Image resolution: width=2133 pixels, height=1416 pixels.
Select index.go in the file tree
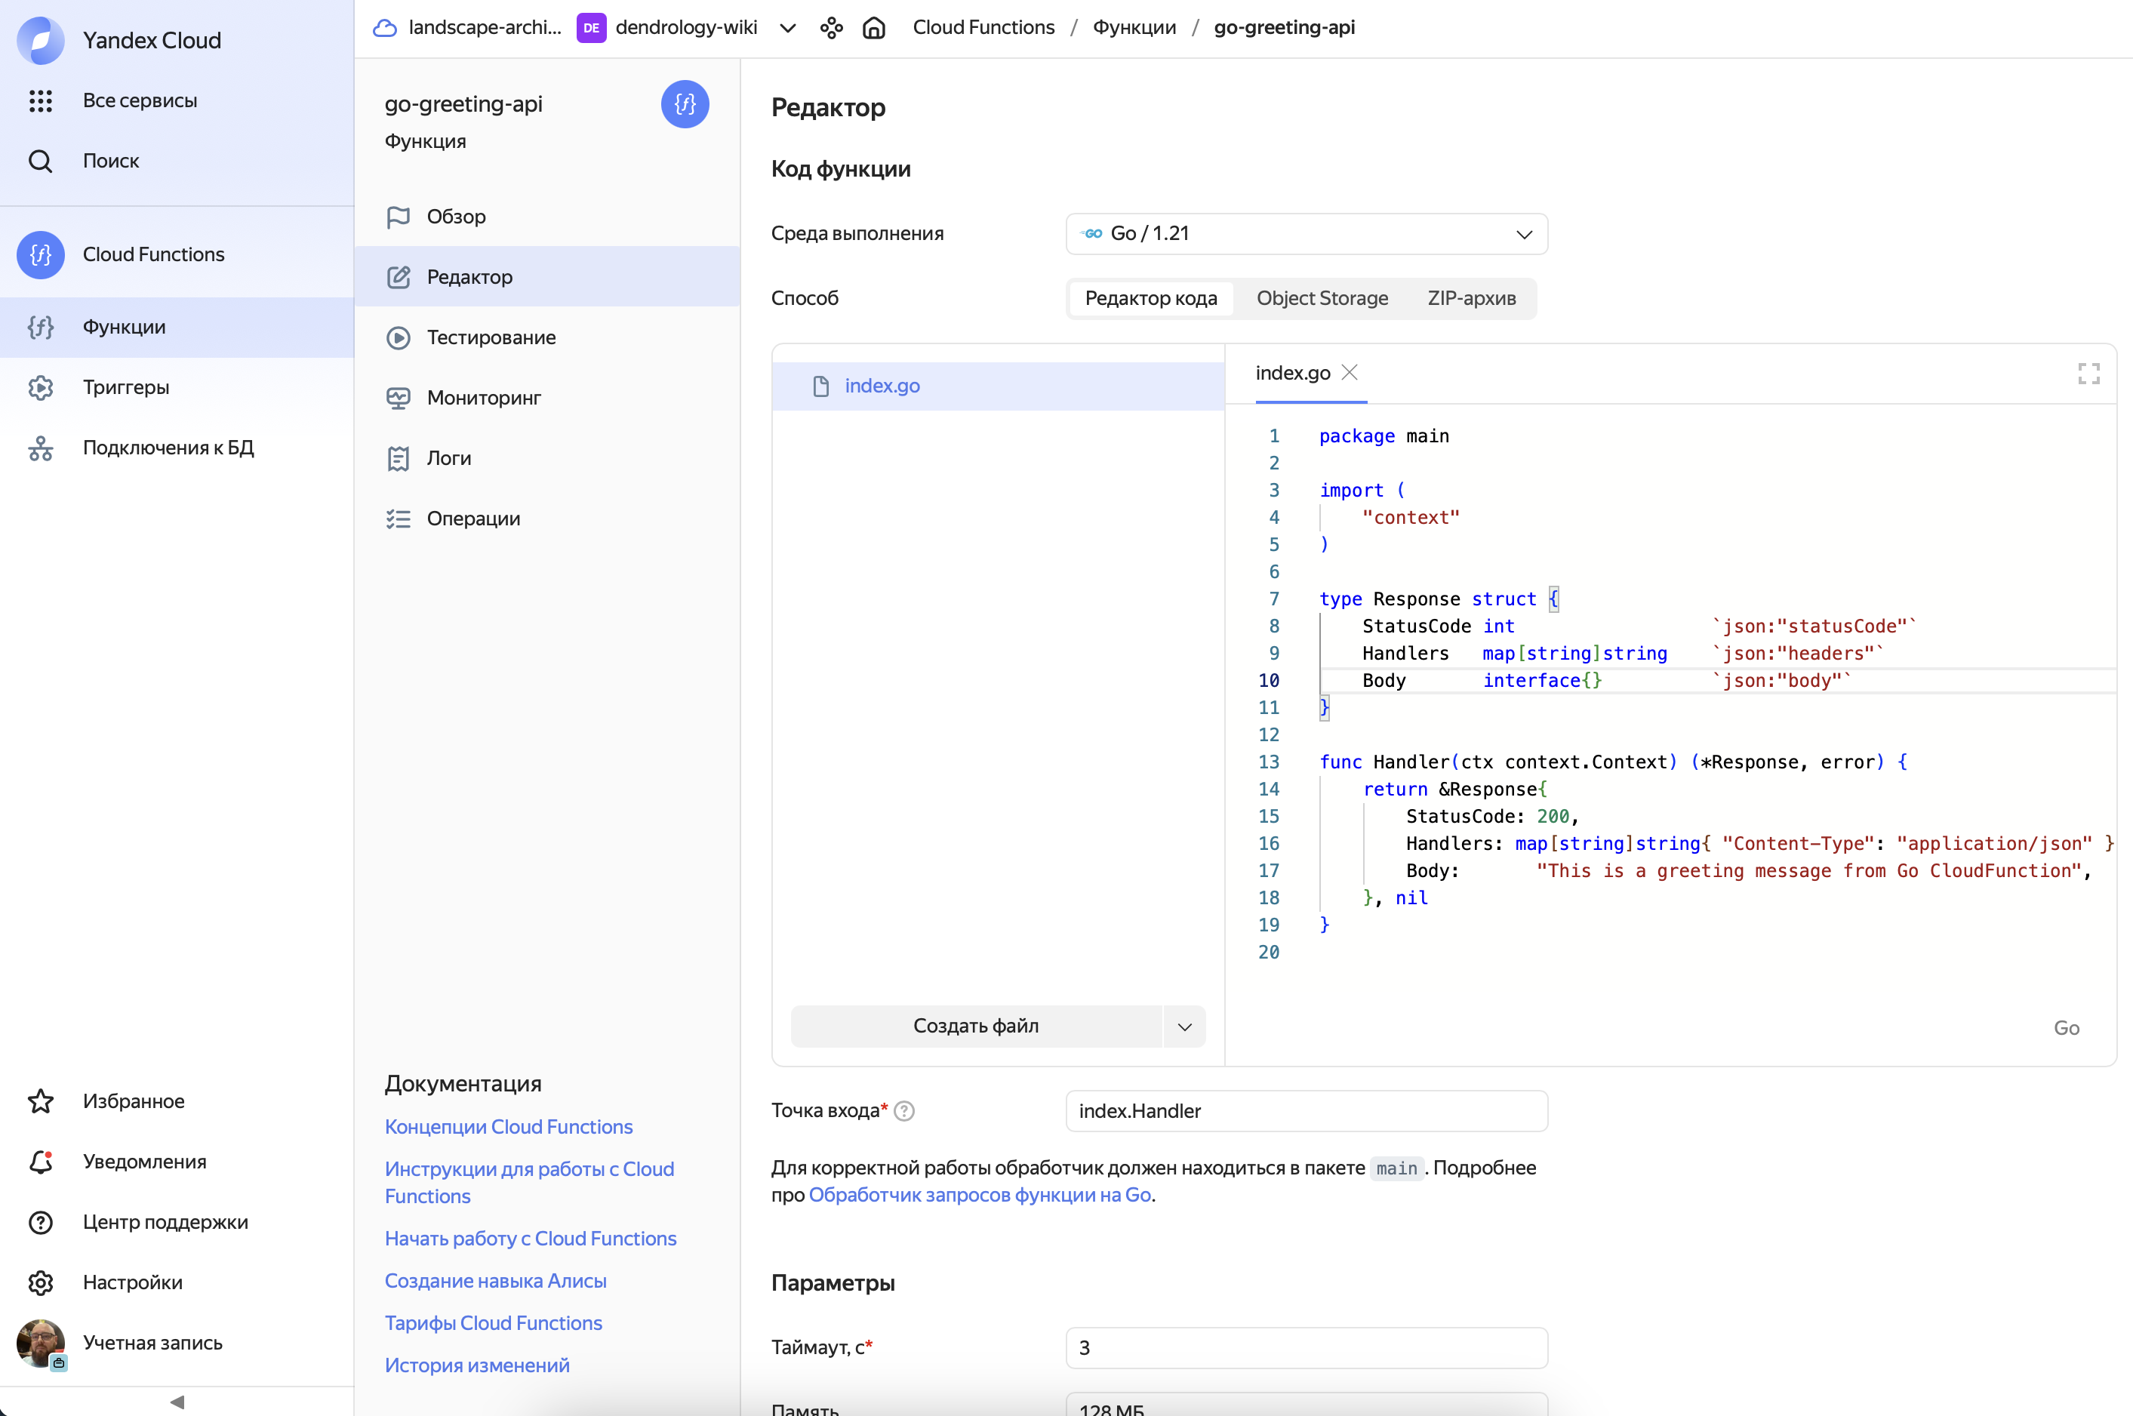998,386
